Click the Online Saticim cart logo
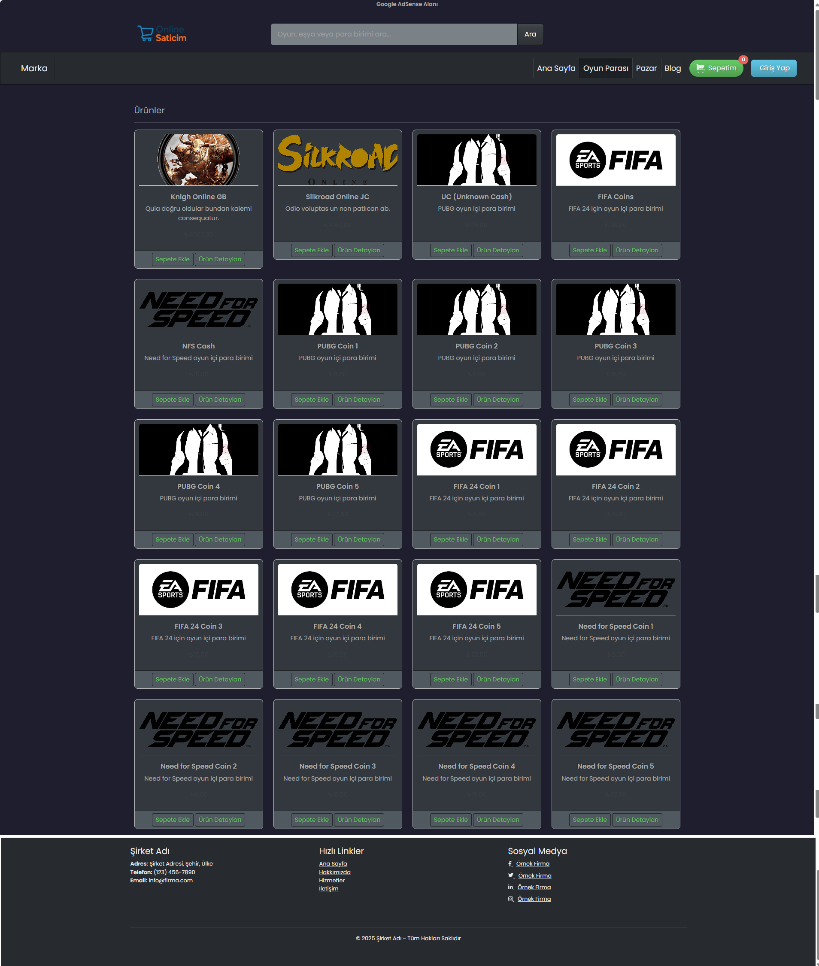819x966 pixels. pos(162,33)
